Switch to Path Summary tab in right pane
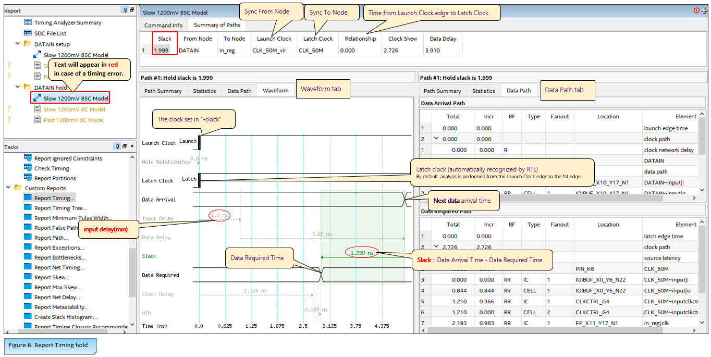 tap(442, 91)
